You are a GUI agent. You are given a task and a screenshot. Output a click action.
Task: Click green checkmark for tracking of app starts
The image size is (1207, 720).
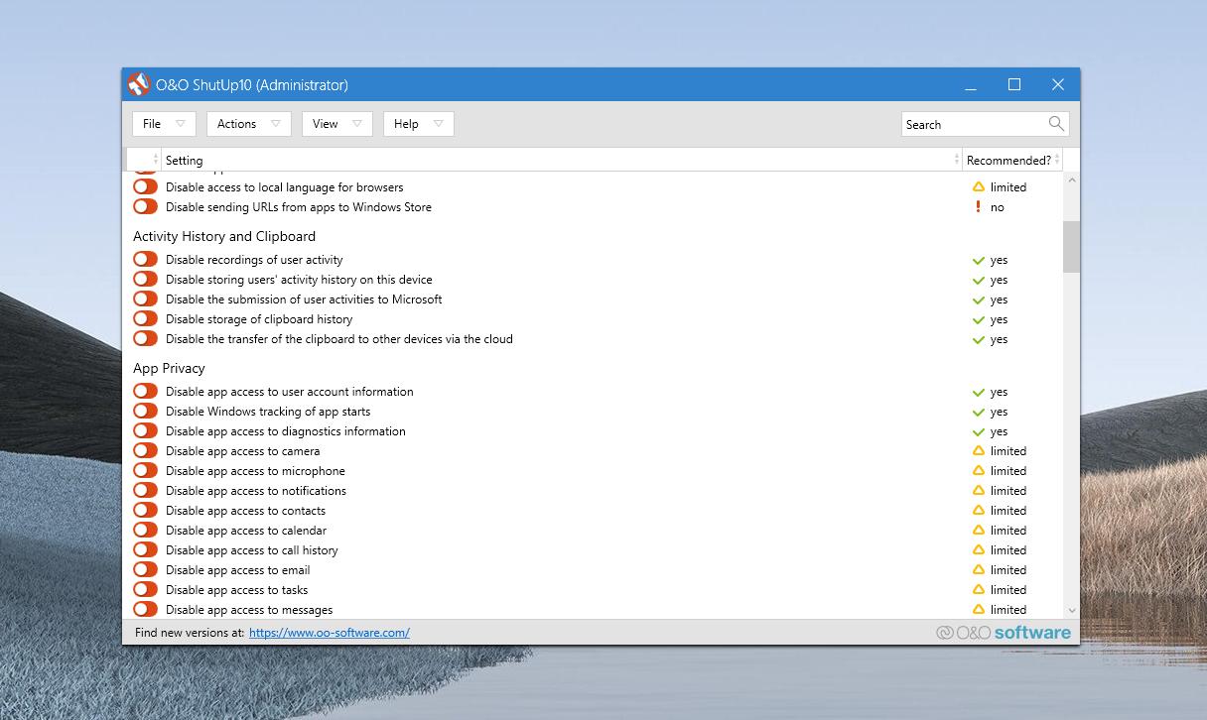[x=979, y=412]
